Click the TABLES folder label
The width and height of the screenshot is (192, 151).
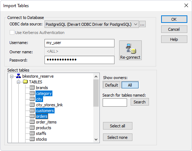[36, 82]
